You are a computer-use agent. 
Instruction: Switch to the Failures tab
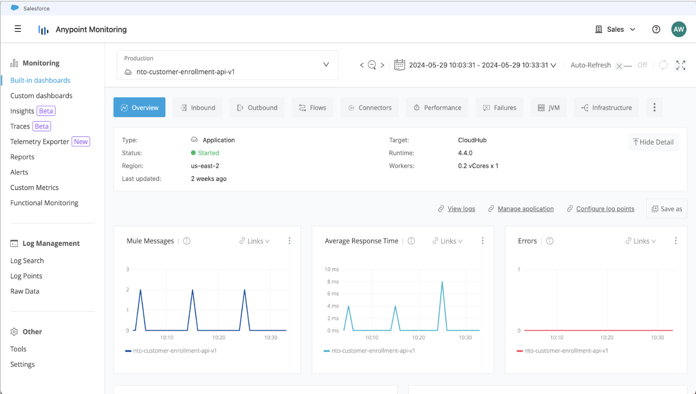click(x=499, y=107)
